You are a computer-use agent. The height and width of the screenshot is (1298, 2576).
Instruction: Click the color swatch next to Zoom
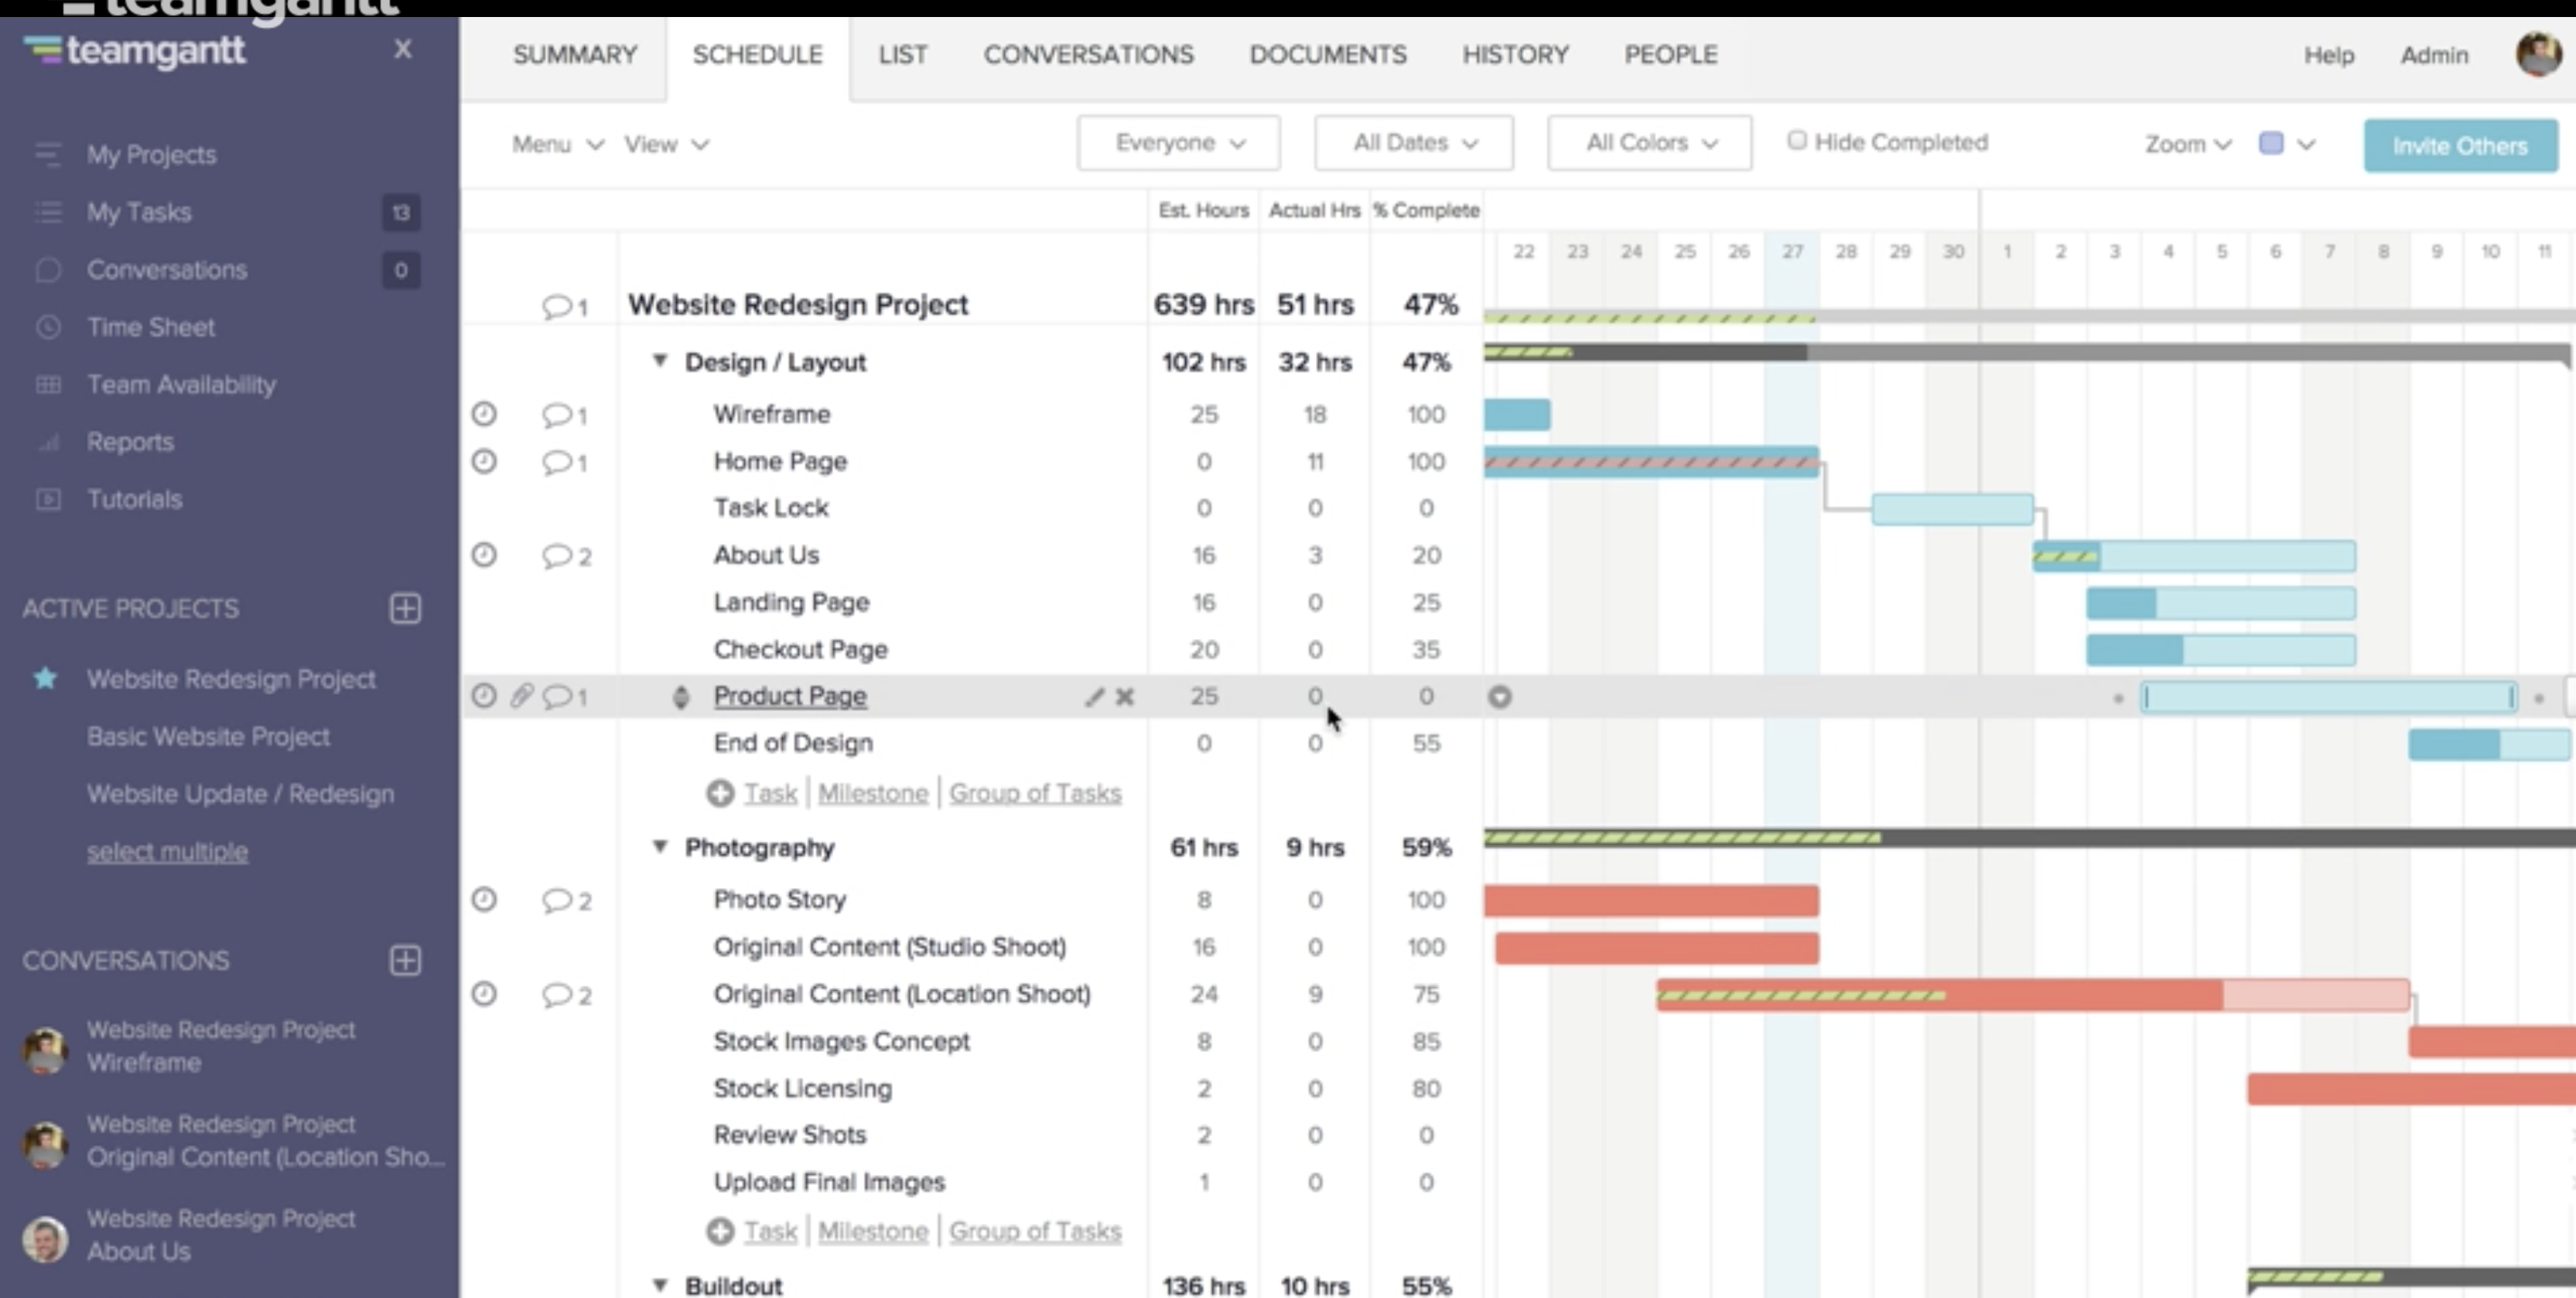click(2271, 143)
